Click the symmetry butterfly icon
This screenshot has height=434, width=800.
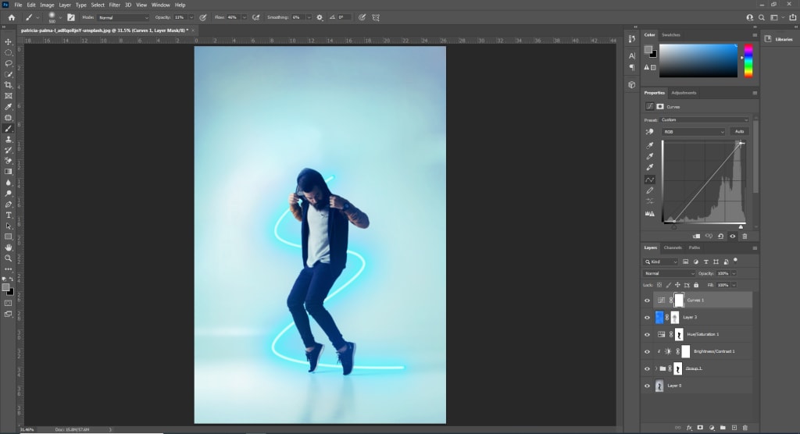[376, 17]
